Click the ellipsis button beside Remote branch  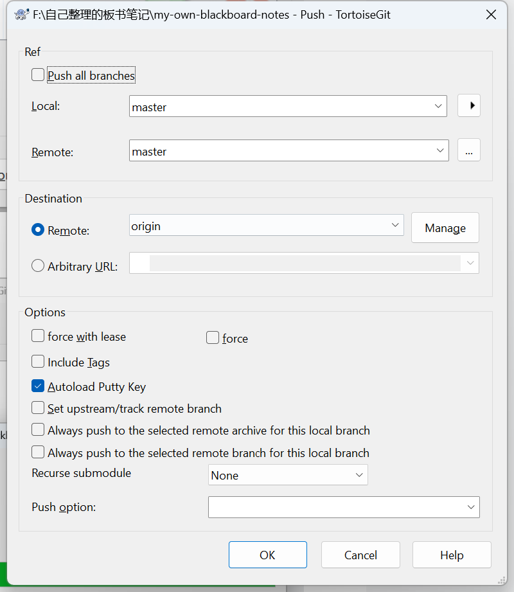point(469,150)
